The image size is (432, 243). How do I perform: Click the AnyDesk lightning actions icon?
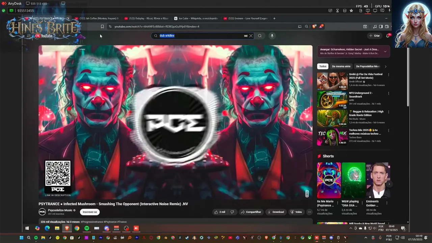point(390,11)
